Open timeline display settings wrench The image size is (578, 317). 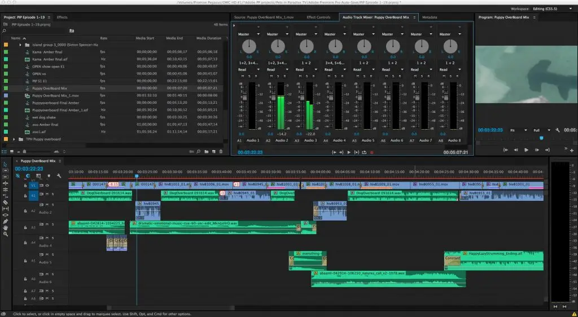[x=59, y=176]
